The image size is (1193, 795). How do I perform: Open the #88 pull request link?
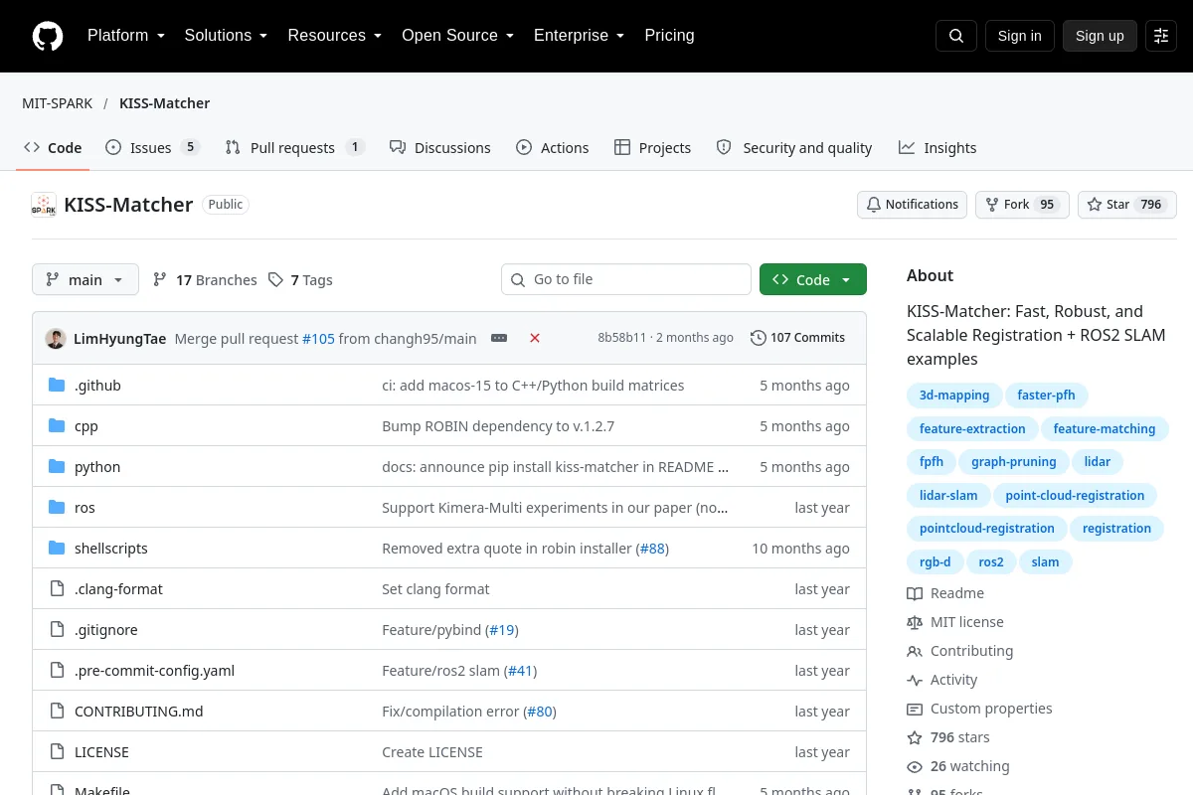click(x=652, y=548)
